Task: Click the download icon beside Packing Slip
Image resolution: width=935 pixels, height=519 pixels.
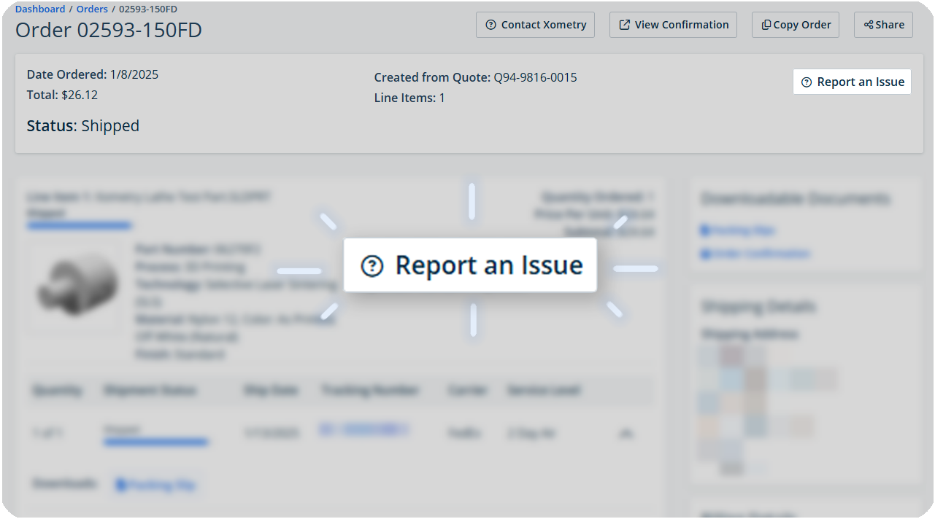Action: tap(705, 230)
